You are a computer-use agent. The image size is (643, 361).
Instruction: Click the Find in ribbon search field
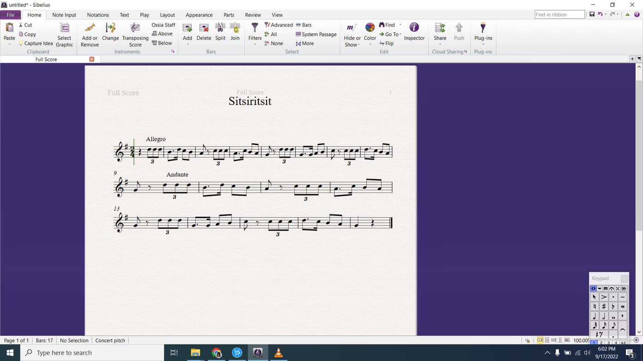(x=559, y=14)
